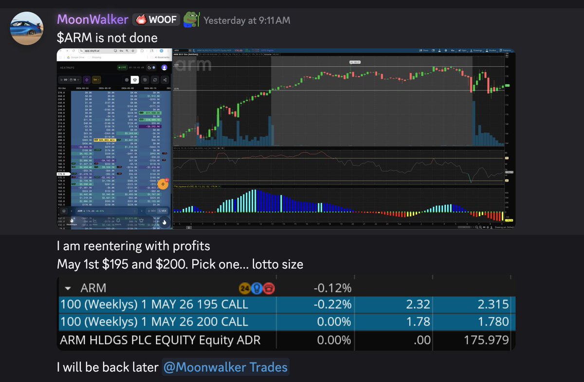
Task: Open the Drawings menu in chart toolbar
Action: (x=476, y=51)
